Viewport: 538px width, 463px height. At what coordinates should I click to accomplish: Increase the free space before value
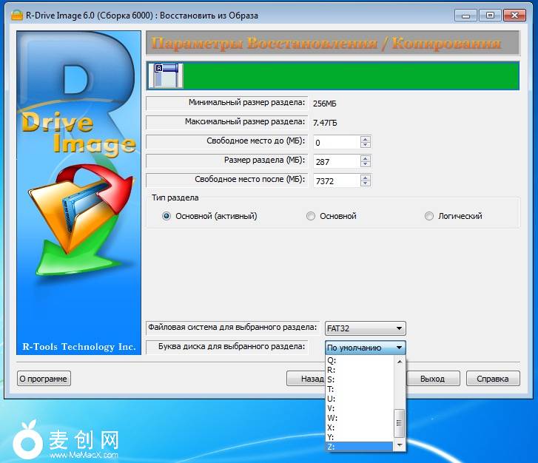coord(366,138)
